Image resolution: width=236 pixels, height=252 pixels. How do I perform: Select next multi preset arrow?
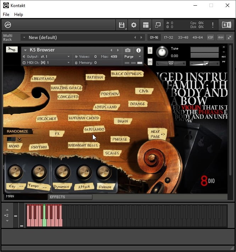(x=141, y=38)
